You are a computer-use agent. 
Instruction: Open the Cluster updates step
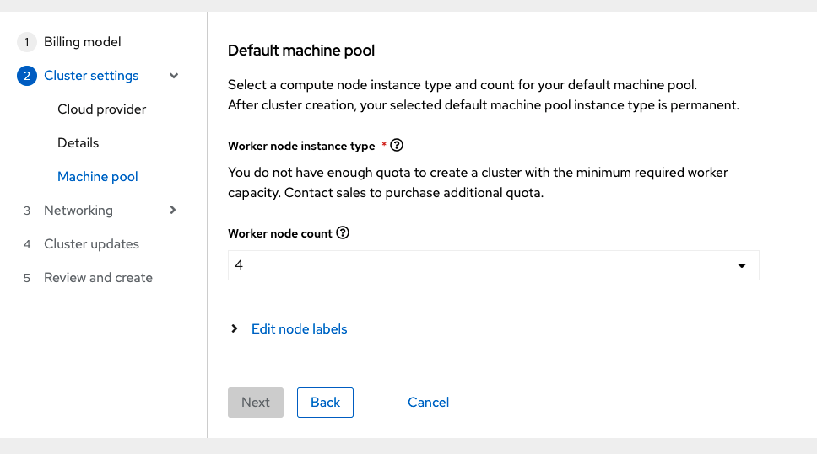[91, 244]
